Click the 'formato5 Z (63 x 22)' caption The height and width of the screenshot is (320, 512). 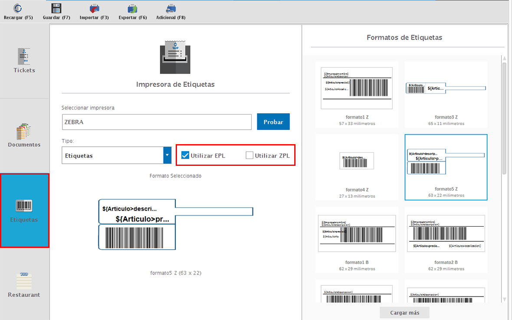pos(176,273)
